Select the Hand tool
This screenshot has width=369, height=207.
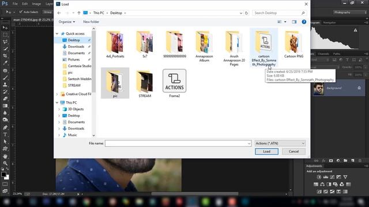5,156
